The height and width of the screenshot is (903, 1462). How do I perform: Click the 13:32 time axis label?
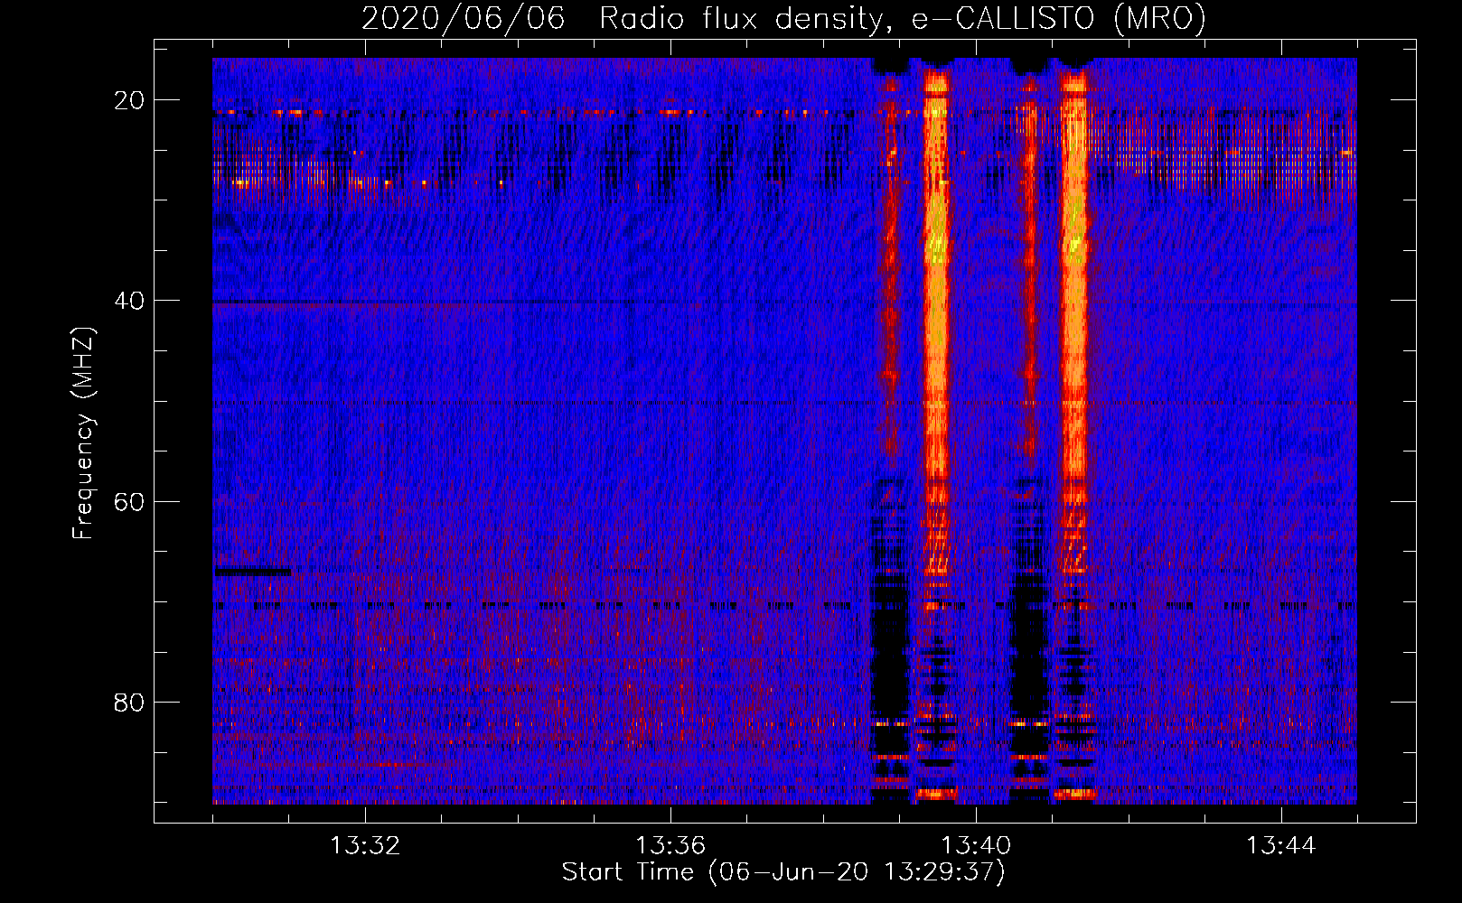(365, 846)
